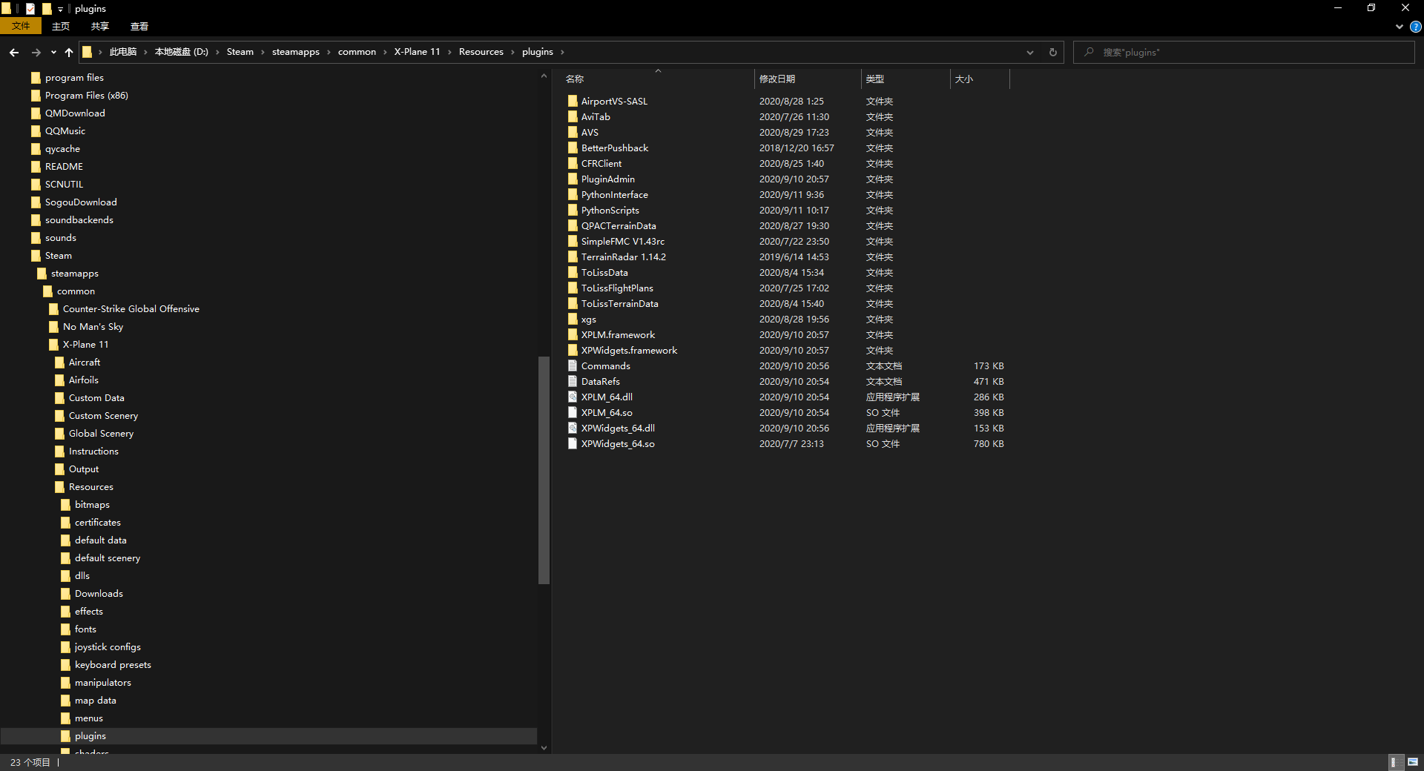Select the xgs folder icon
The width and height of the screenshot is (1424, 771).
573,319
